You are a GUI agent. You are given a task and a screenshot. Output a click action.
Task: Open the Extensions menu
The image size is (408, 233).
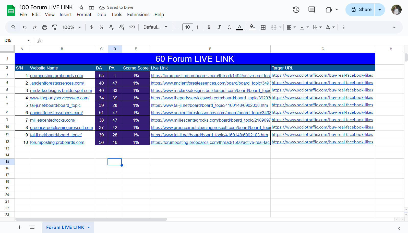[138, 15]
